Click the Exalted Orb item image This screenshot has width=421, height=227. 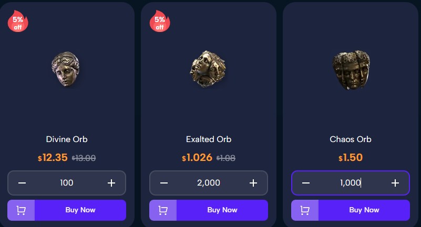pyautogui.click(x=208, y=69)
